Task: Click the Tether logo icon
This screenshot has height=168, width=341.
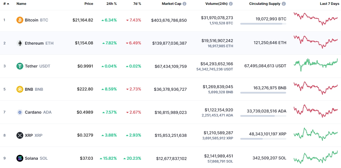Action: point(20,66)
